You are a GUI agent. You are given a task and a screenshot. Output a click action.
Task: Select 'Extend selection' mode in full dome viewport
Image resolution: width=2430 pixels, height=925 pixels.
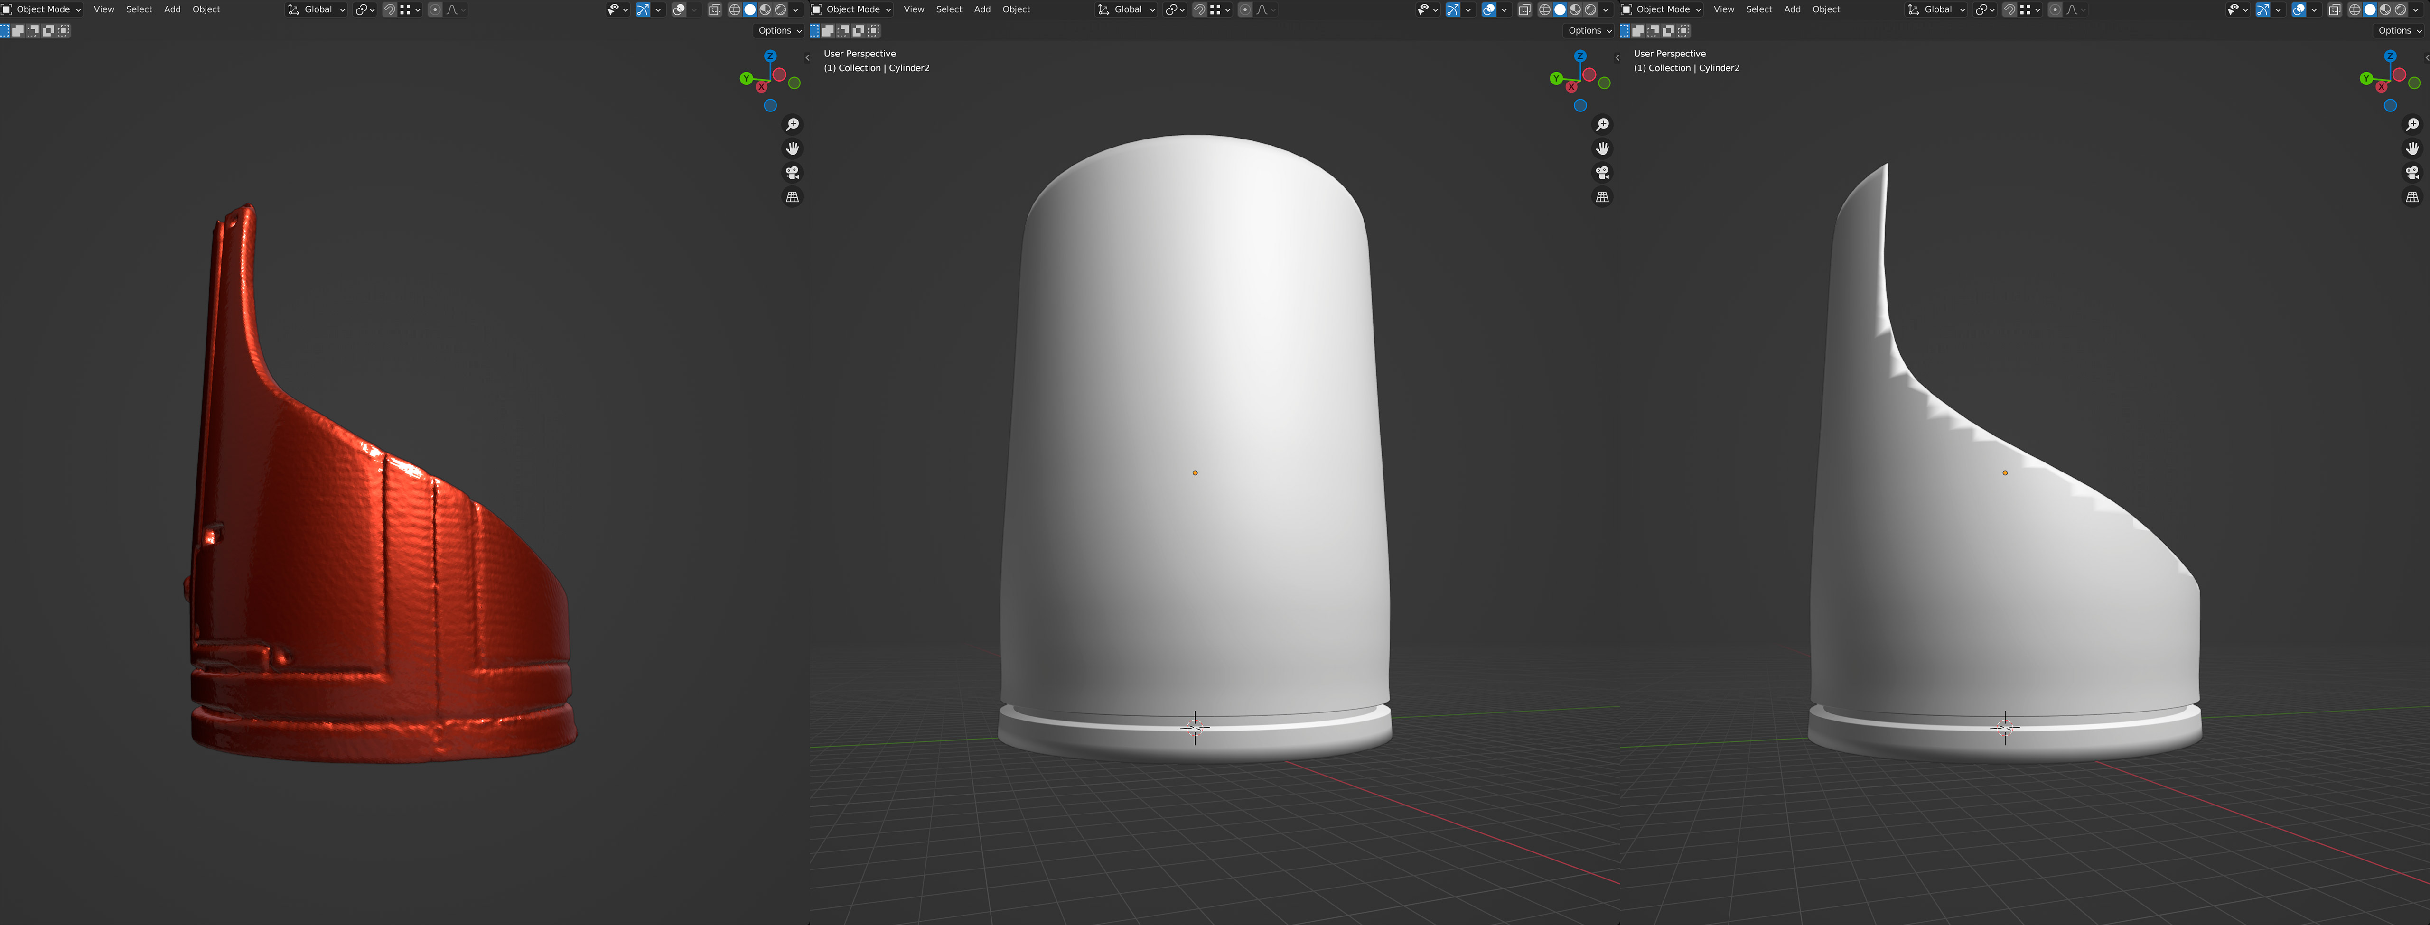point(828,30)
